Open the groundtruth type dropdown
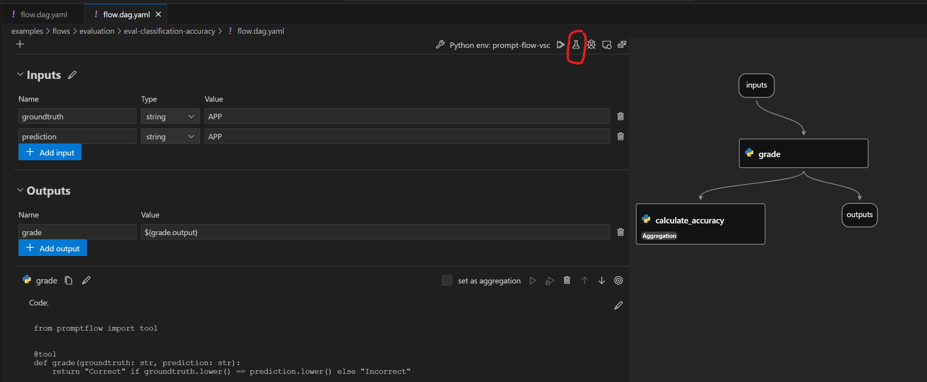Viewport: 927px width, 382px height. pos(170,117)
